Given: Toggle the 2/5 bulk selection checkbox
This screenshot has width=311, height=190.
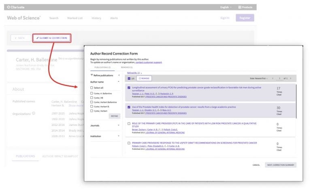Looking at the screenshot, I should 129,78.
